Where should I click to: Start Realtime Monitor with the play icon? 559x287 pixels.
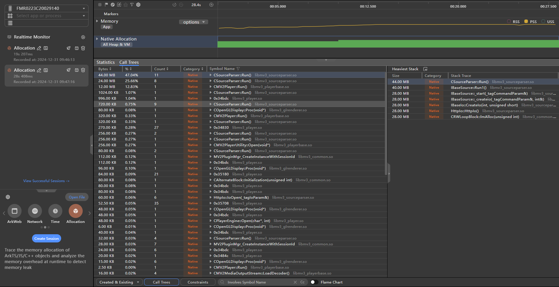click(x=83, y=37)
